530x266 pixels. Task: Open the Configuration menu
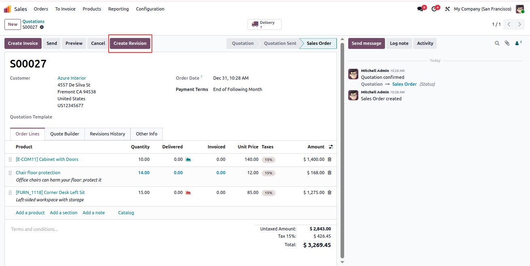tap(150, 9)
